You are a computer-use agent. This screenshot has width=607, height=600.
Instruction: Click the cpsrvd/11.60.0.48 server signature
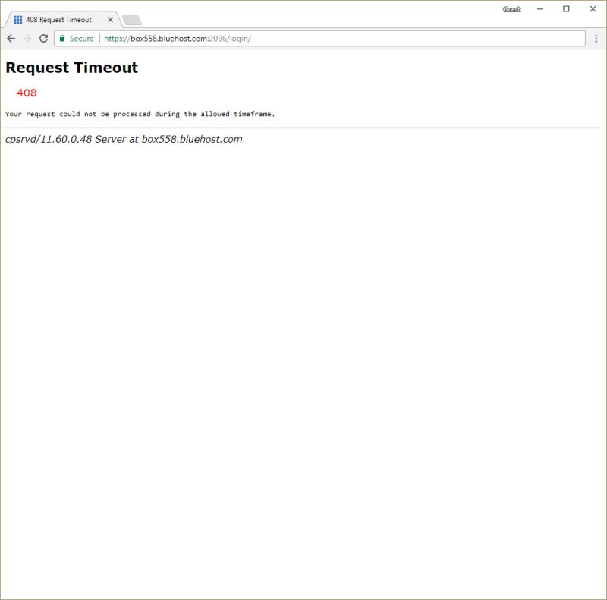(x=124, y=140)
